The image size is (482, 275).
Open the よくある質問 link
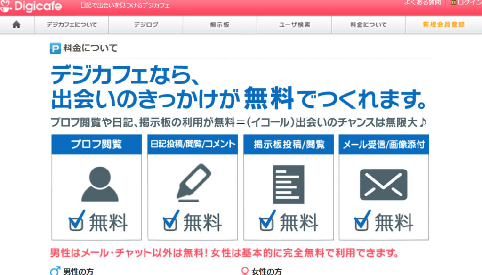422,3
